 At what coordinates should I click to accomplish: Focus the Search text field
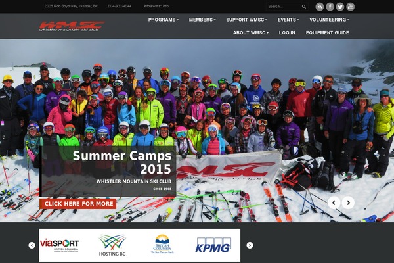click(x=284, y=7)
